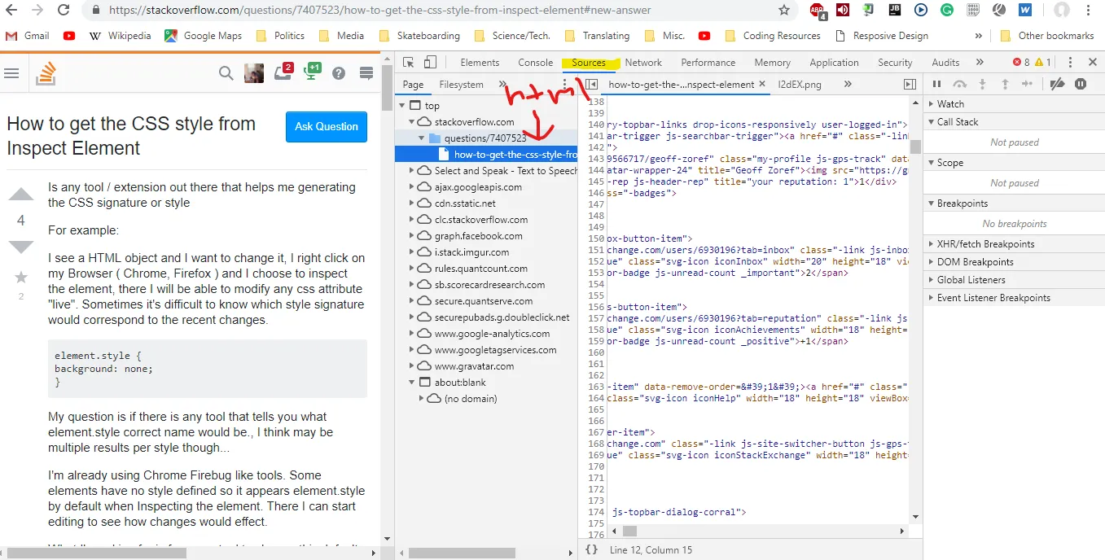Pretty print source with braces icon
1105x560 pixels.
[591, 550]
